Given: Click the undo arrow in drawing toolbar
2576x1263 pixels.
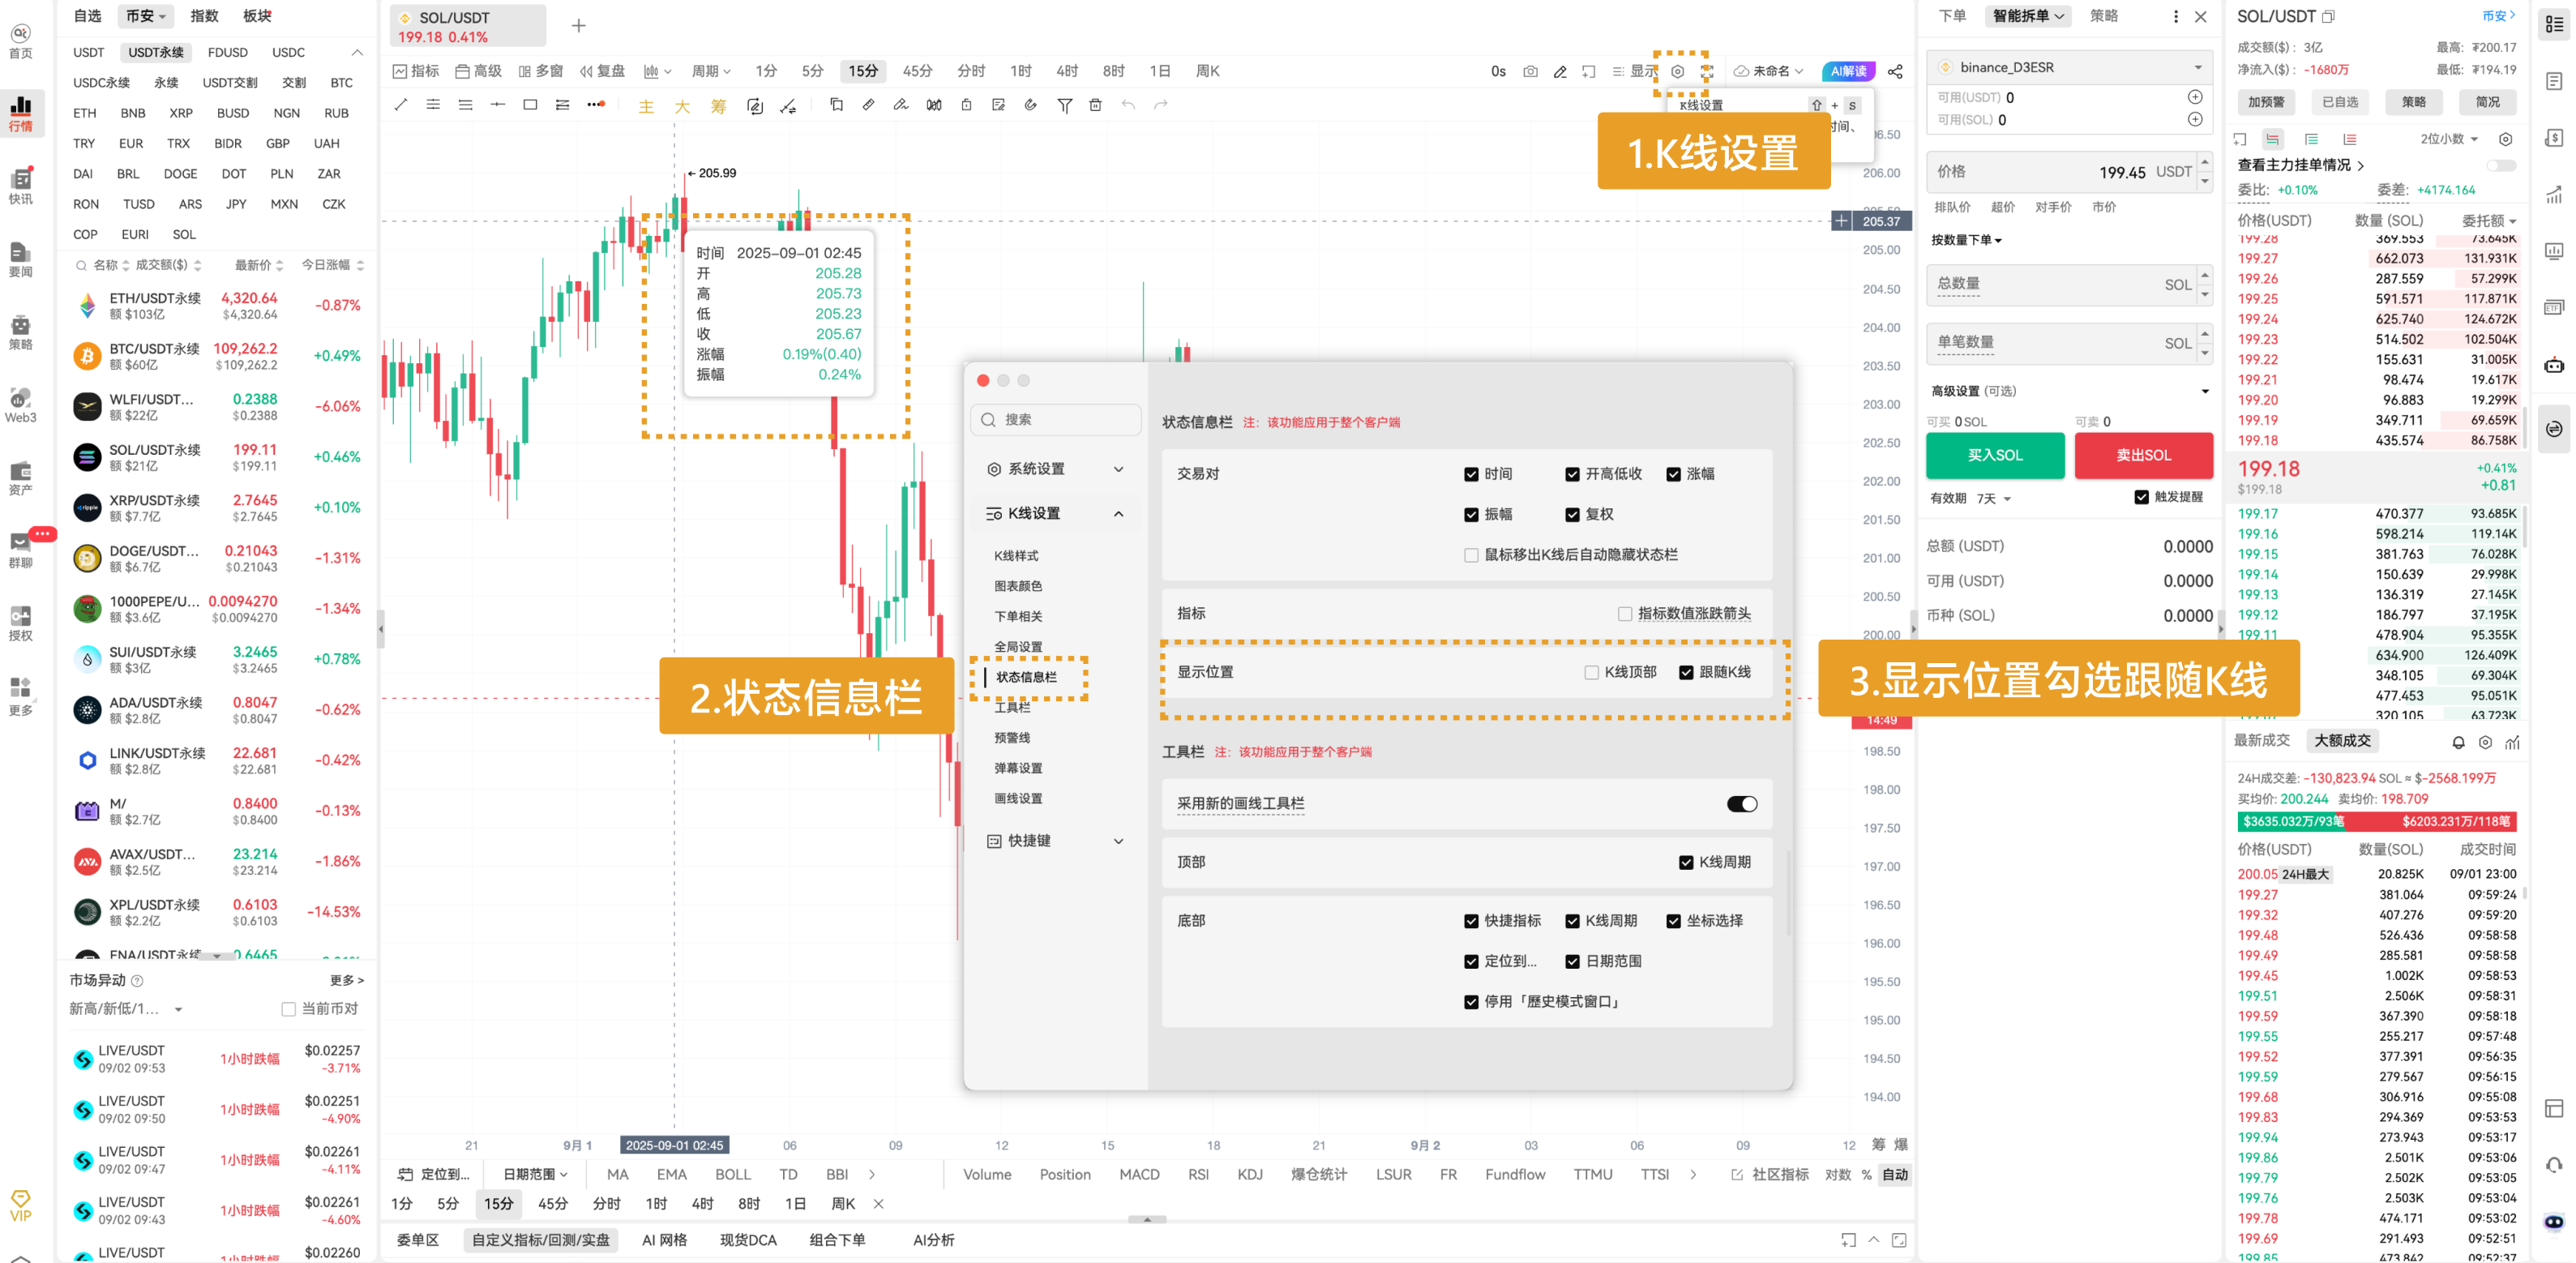Looking at the screenshot, I should [1128, 104].
